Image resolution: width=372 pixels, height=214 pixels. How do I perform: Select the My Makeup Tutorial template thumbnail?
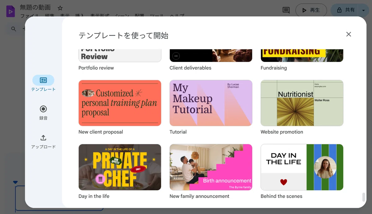[211, 103]
